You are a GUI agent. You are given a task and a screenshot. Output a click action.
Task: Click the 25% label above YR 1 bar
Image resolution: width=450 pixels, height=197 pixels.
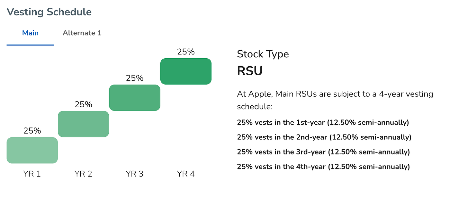pos(32,131)
